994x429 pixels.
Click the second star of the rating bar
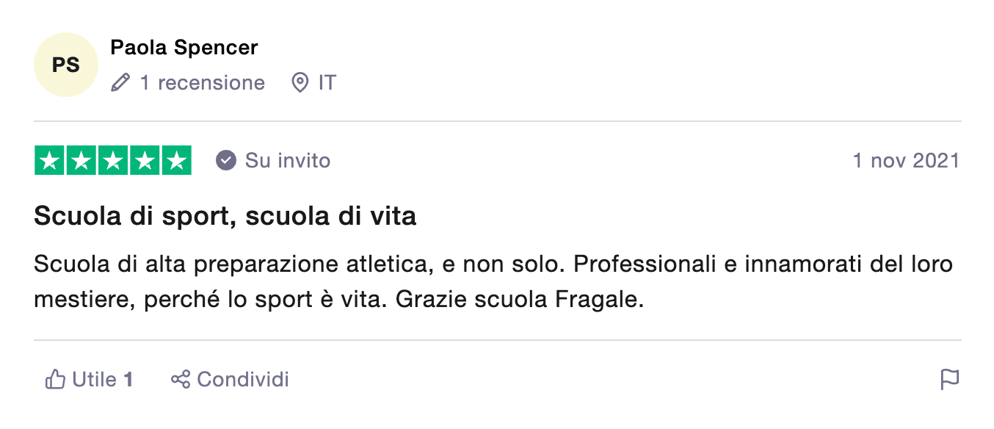(x=81, y=160)
